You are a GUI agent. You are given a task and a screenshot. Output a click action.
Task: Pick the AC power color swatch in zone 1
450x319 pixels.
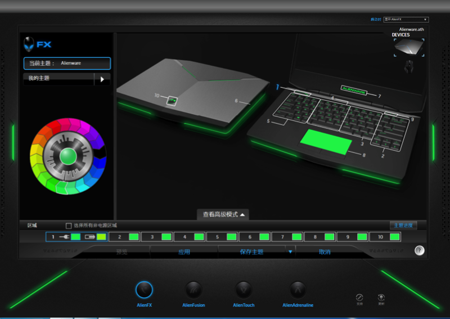[x=76, y=237]
